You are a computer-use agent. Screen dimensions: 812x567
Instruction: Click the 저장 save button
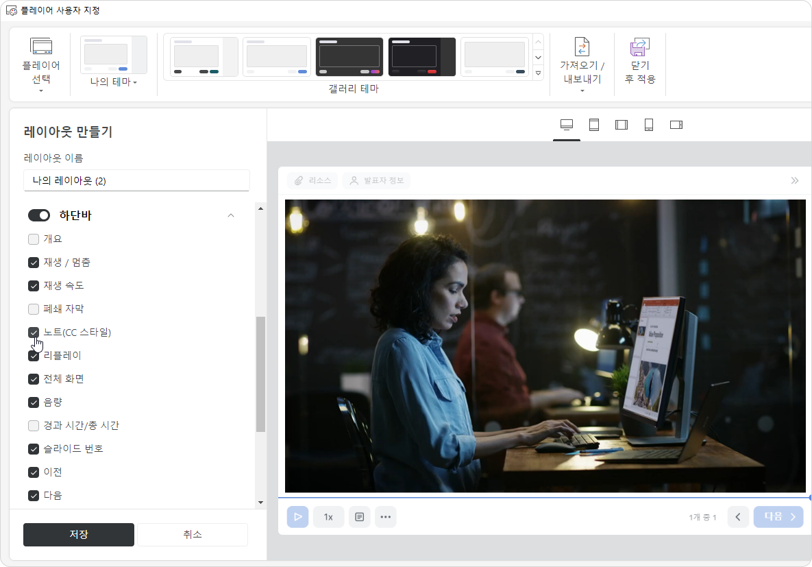tap(79, 535)
